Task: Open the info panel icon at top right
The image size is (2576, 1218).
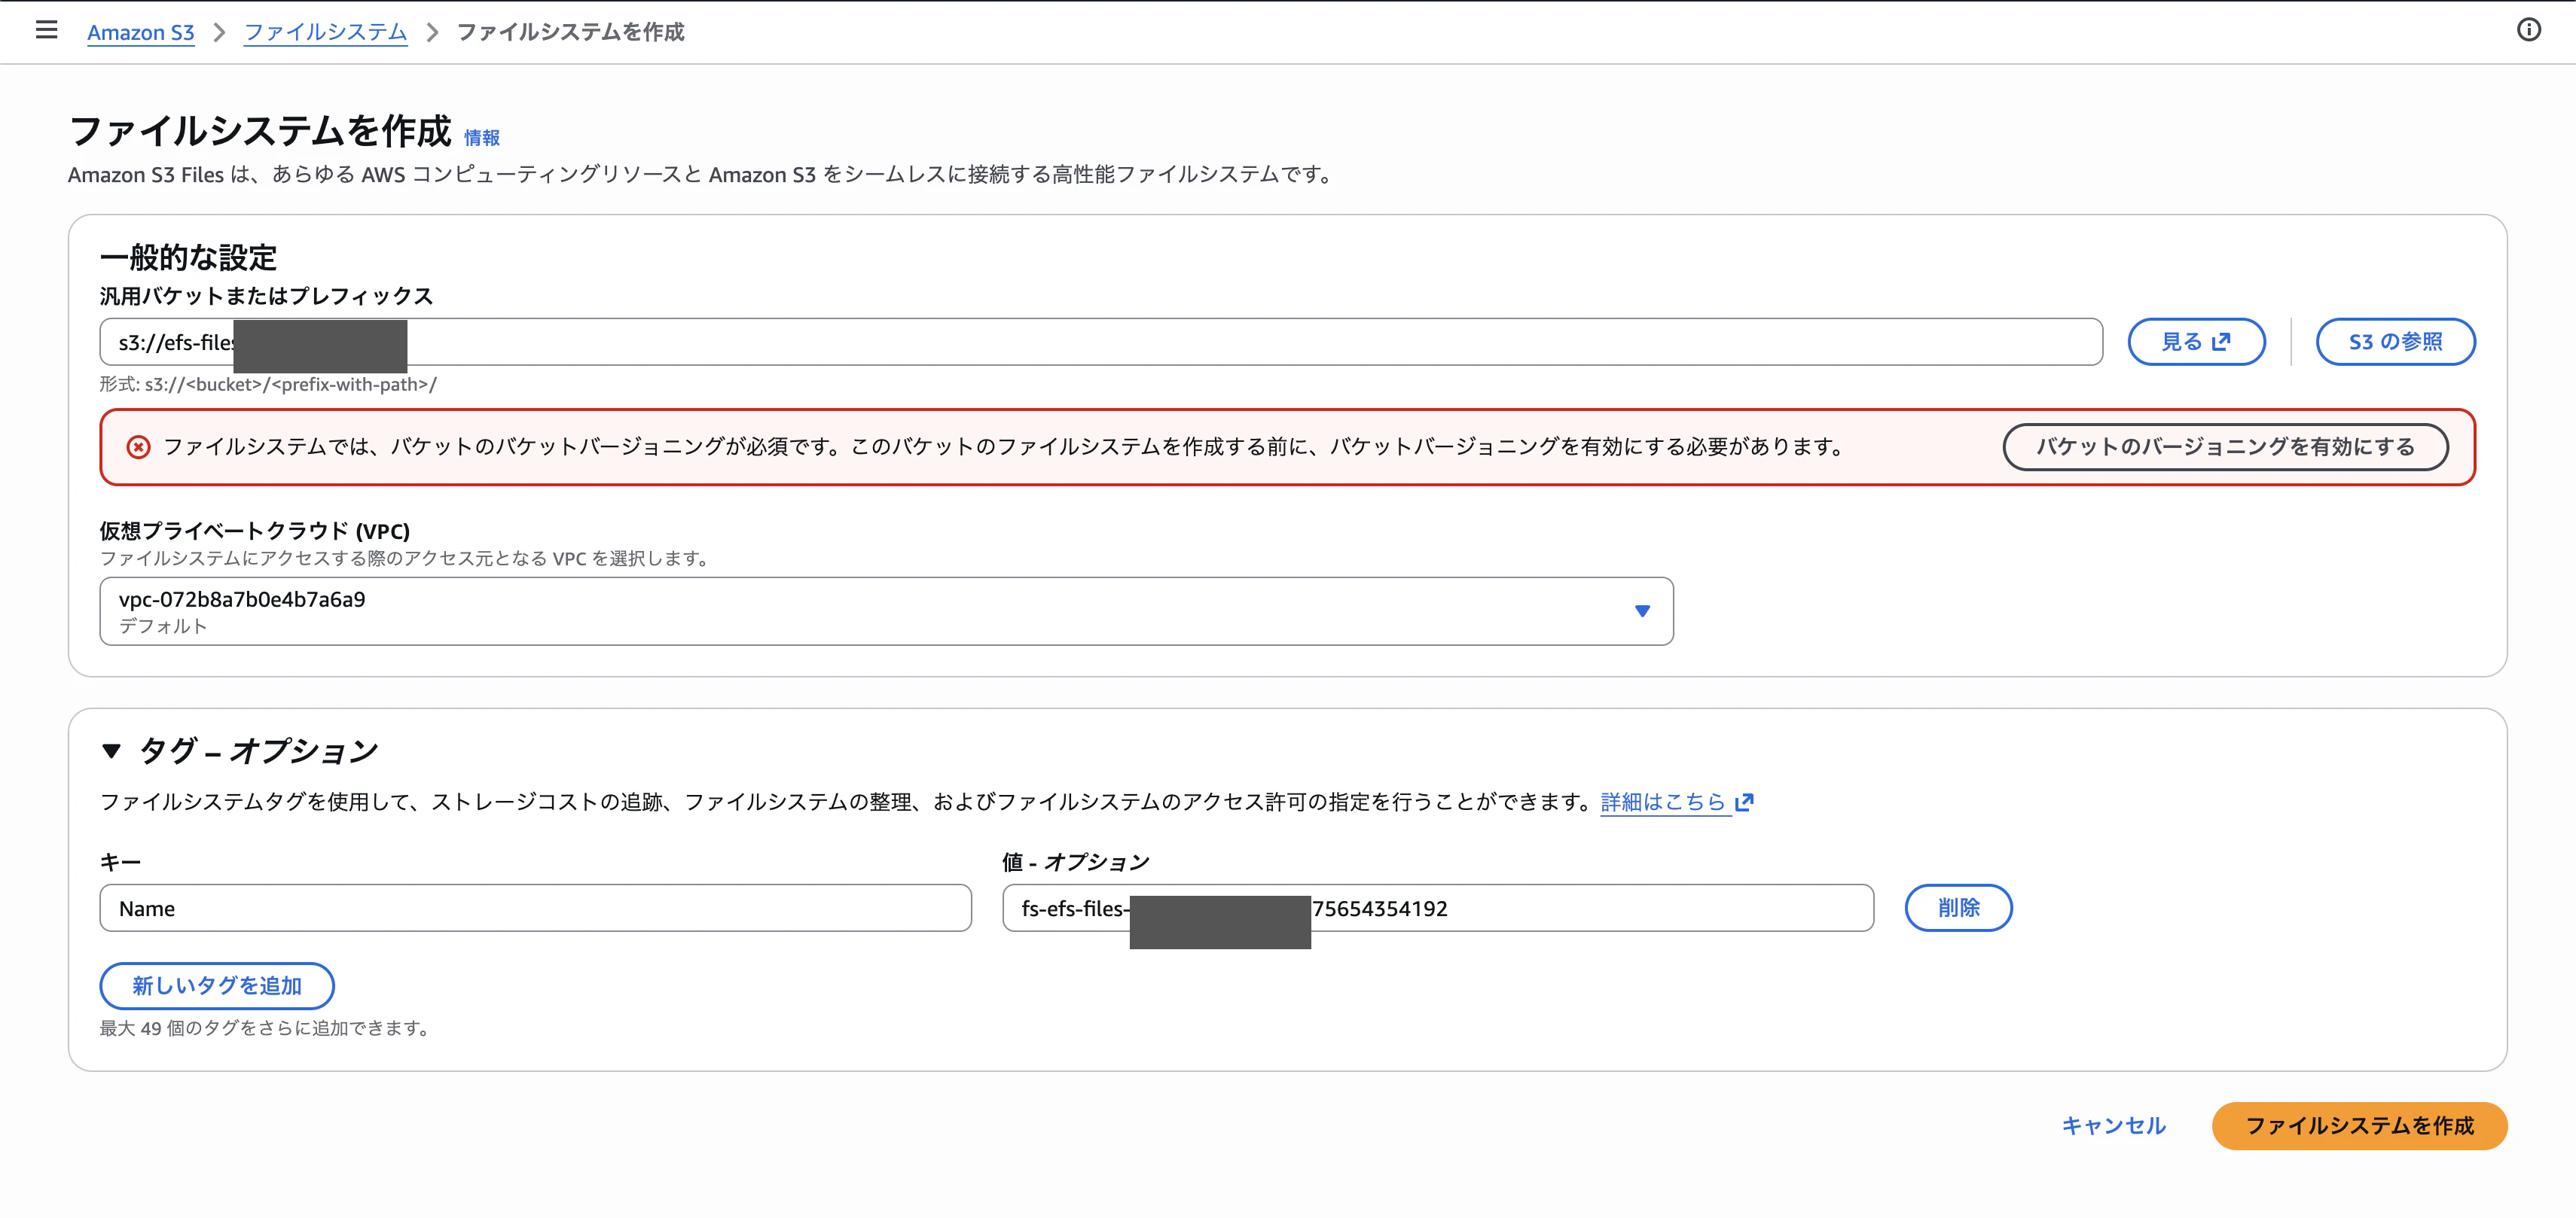Action: coord(2528,30)
